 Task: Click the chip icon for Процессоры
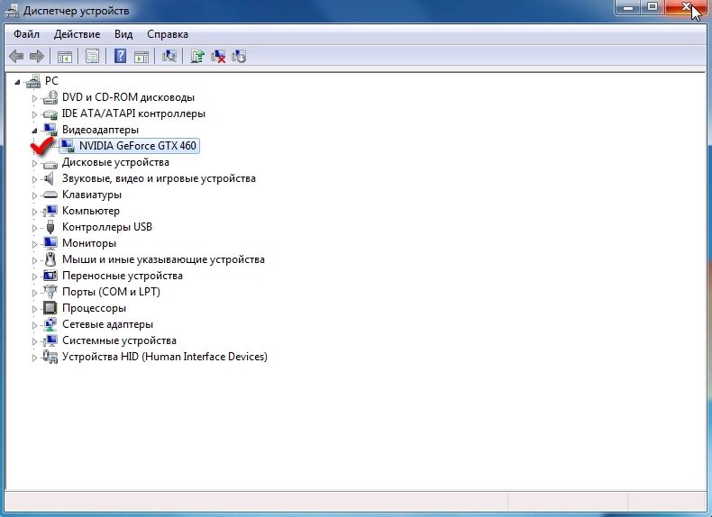tap(50, 308)
